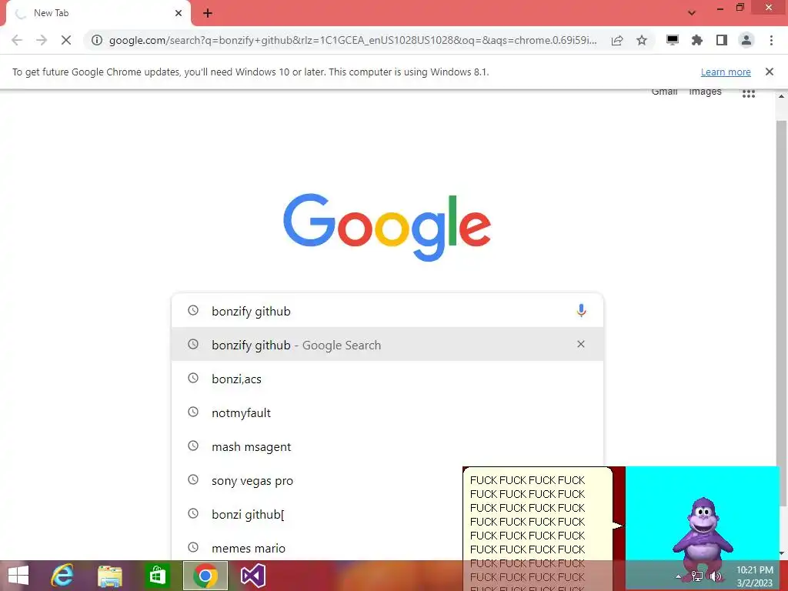The height and width of the screenshot is (591, 788).
Task: Click the Google logo
Action: point(387,227)
